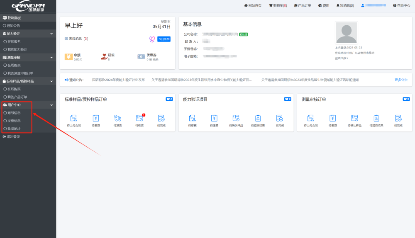The width and height of the screenshot is (415, 238).
Task: Click the 余额 yellow yen icon
Action: [x=68, y=57]
